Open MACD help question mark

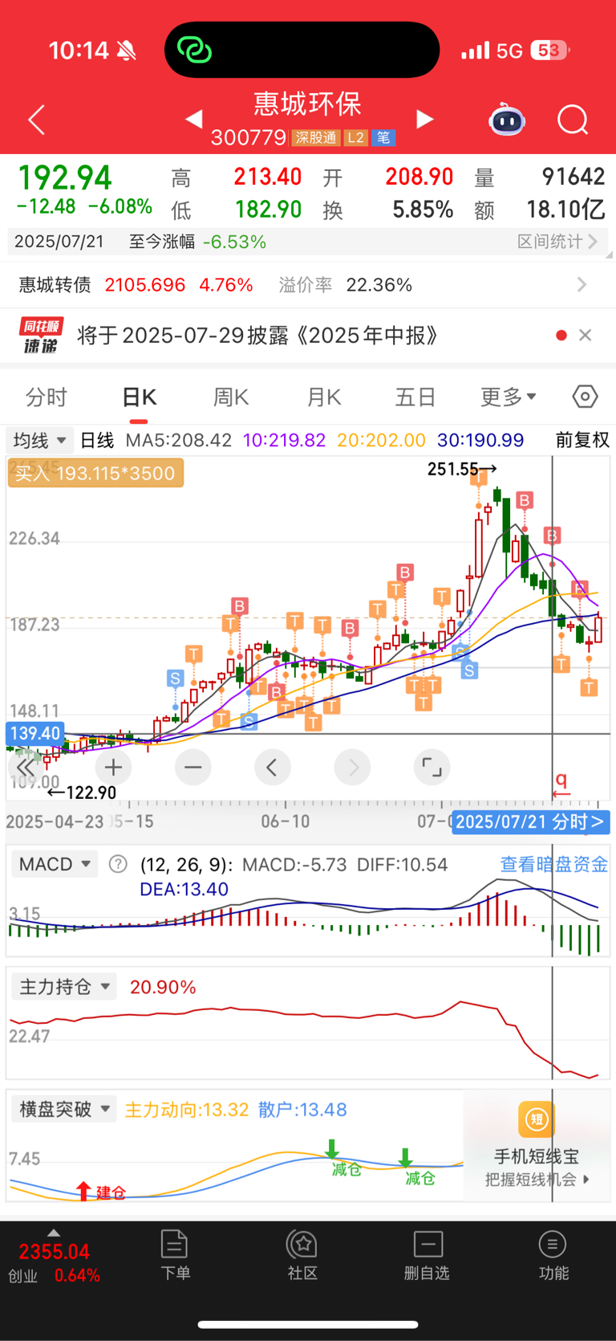pos(118,864)
